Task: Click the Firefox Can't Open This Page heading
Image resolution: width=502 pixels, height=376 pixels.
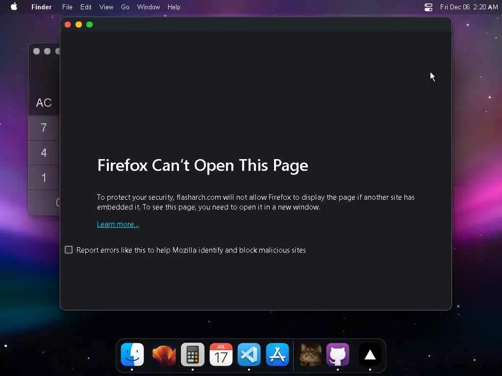Action: click(202, 165)
